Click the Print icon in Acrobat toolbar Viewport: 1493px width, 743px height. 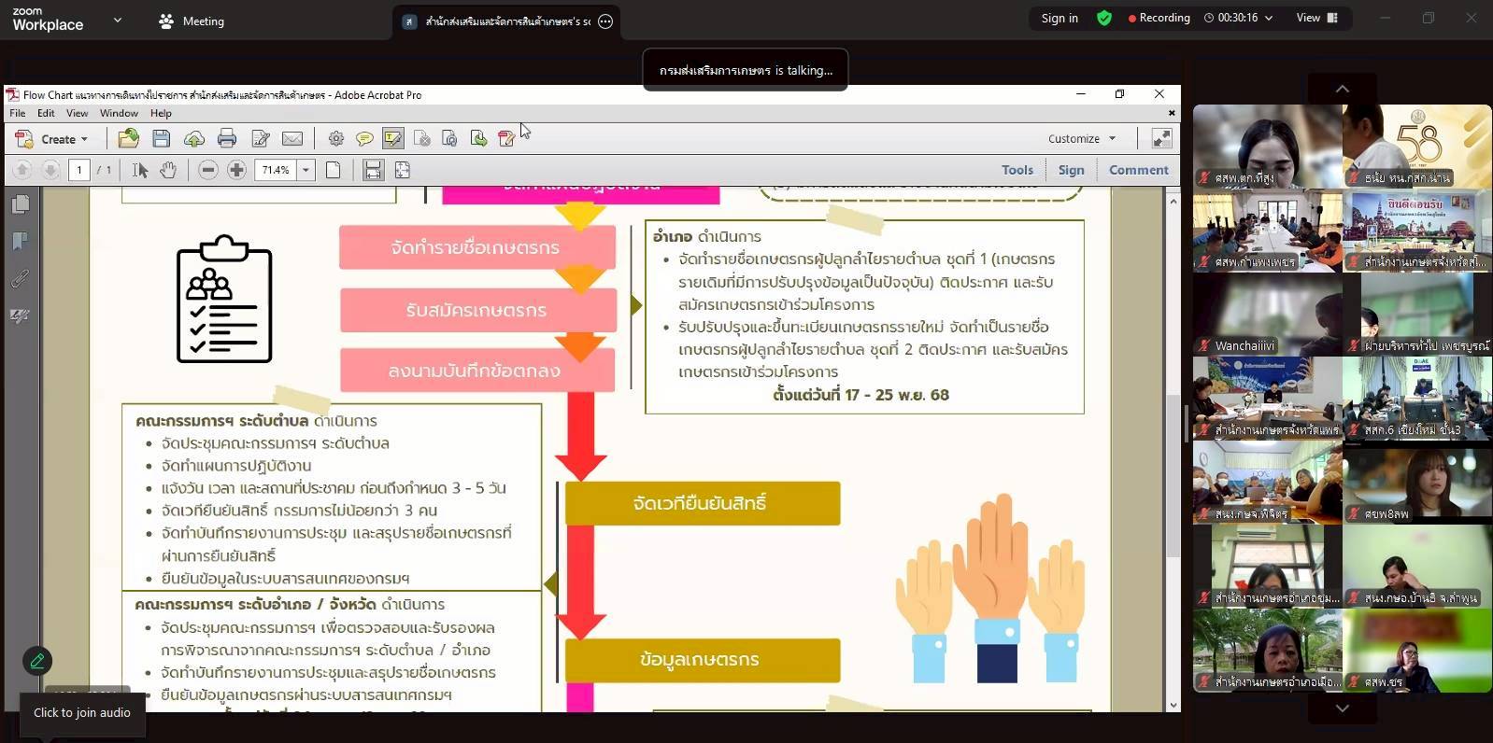click(227, 139)
